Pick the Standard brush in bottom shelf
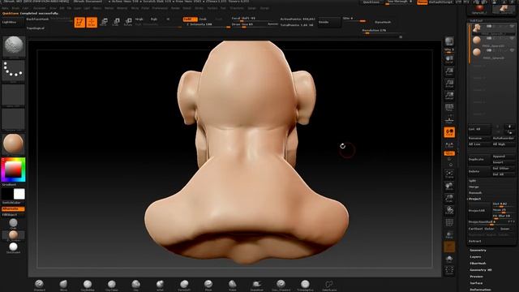 [x=40, y=285]
